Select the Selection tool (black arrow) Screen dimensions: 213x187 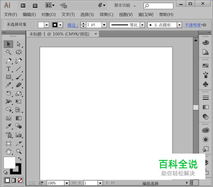coord(8,44)
